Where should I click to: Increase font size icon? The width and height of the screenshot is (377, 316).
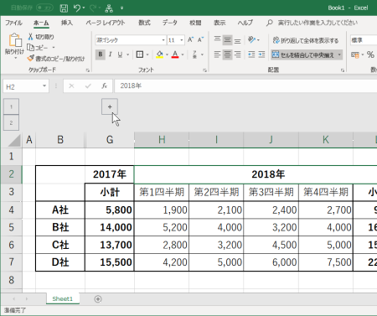point(190,40)
